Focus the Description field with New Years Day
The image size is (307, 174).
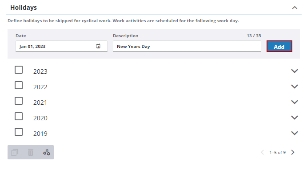187,46
